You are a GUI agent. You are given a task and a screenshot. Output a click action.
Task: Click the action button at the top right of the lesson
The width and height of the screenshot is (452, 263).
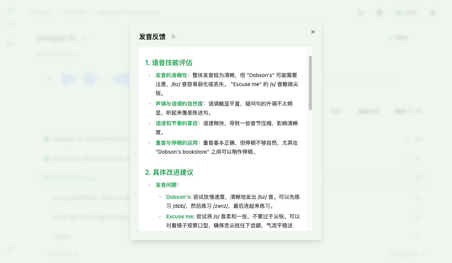click(399, 37)
